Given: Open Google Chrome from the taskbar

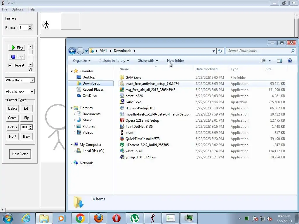Looking at the screenshot, I should 80,218.
